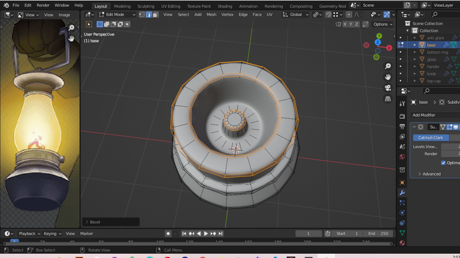Click the current frame number field

coord(308,234)
